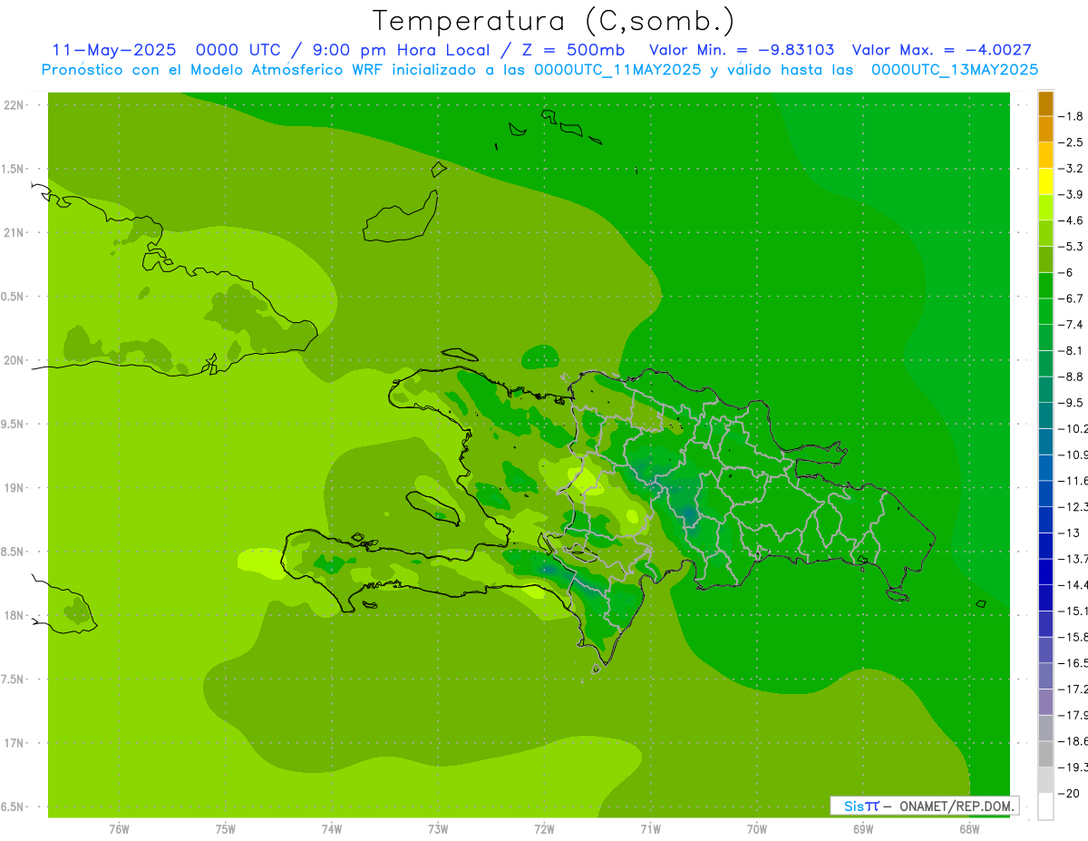Click the legend value "-1.8"
1088x841 pixels.
coord(1071,116)
